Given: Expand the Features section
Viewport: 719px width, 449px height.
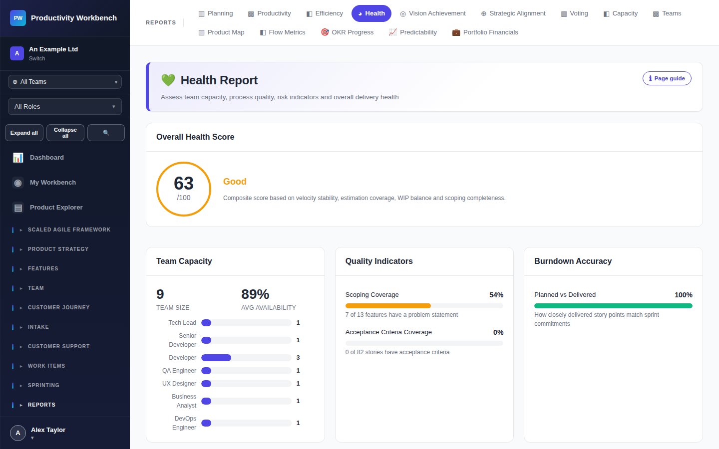Looking at the screenshot, I should (65, 269).
